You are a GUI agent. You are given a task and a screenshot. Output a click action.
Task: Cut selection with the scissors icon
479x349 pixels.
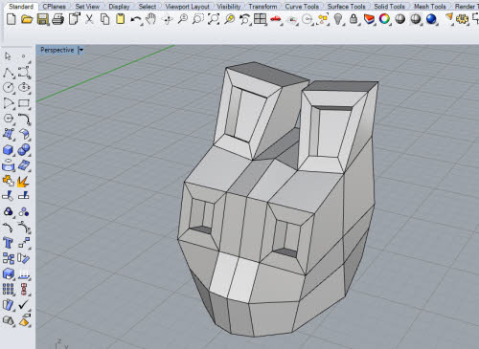tap(89, 19)
